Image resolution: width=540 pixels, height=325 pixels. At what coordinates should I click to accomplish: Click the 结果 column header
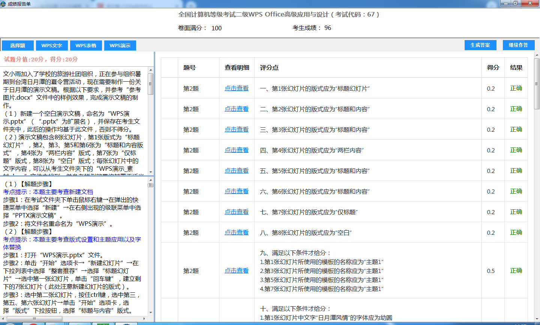point(516,68)
